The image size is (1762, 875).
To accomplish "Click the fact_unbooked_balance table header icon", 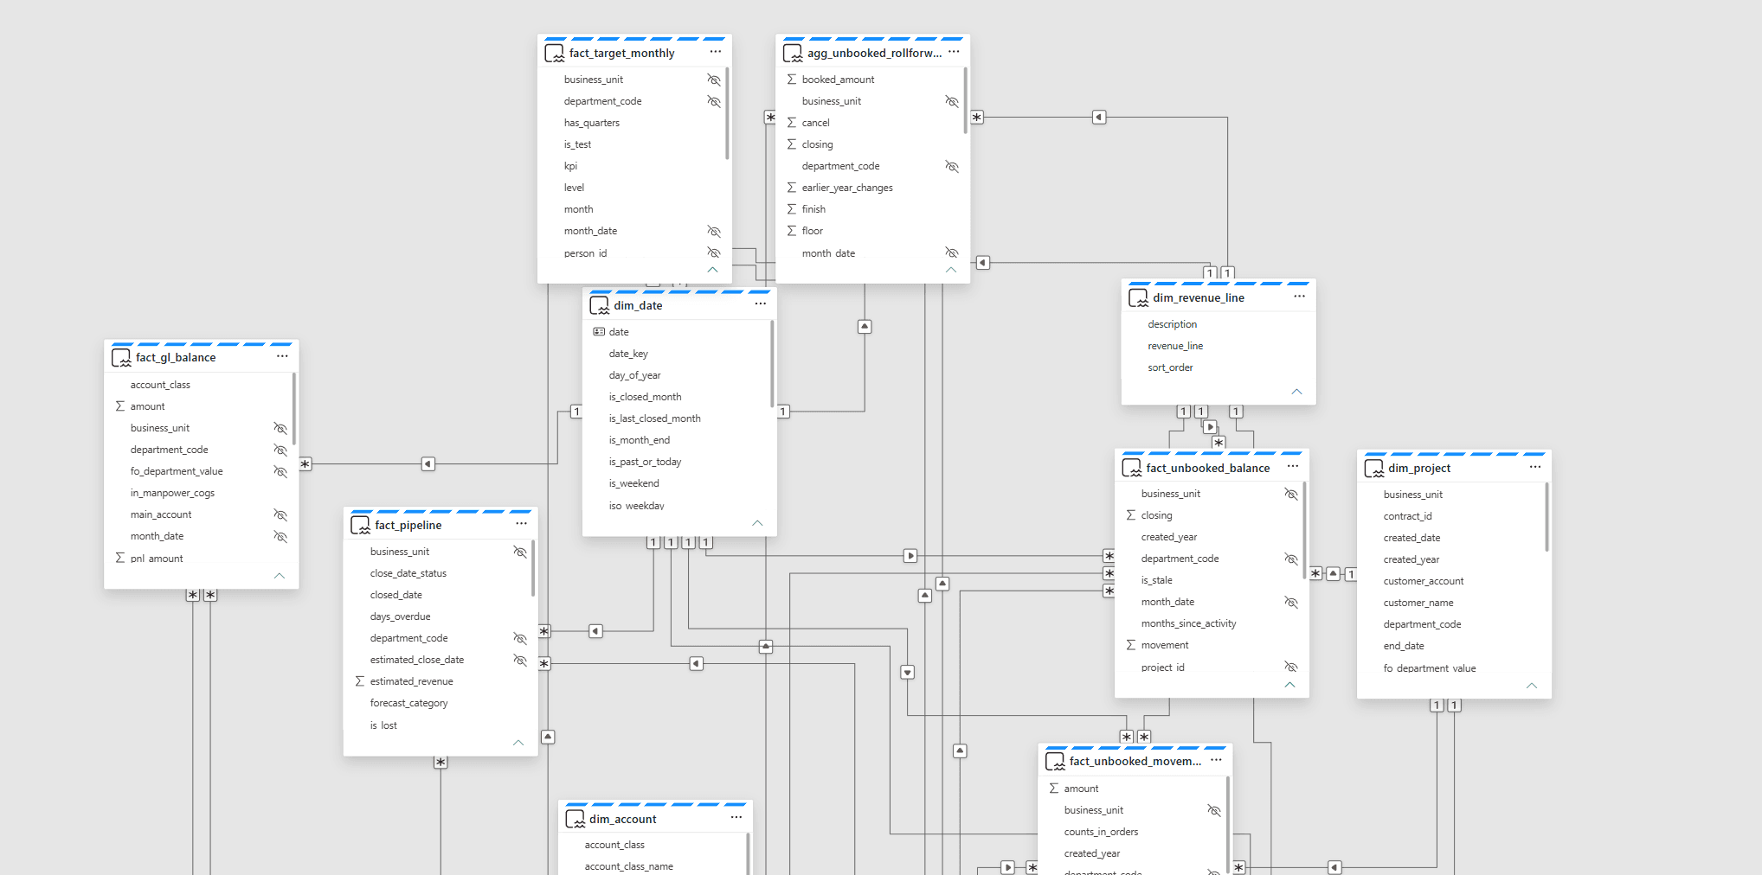I will [1132, 469].
